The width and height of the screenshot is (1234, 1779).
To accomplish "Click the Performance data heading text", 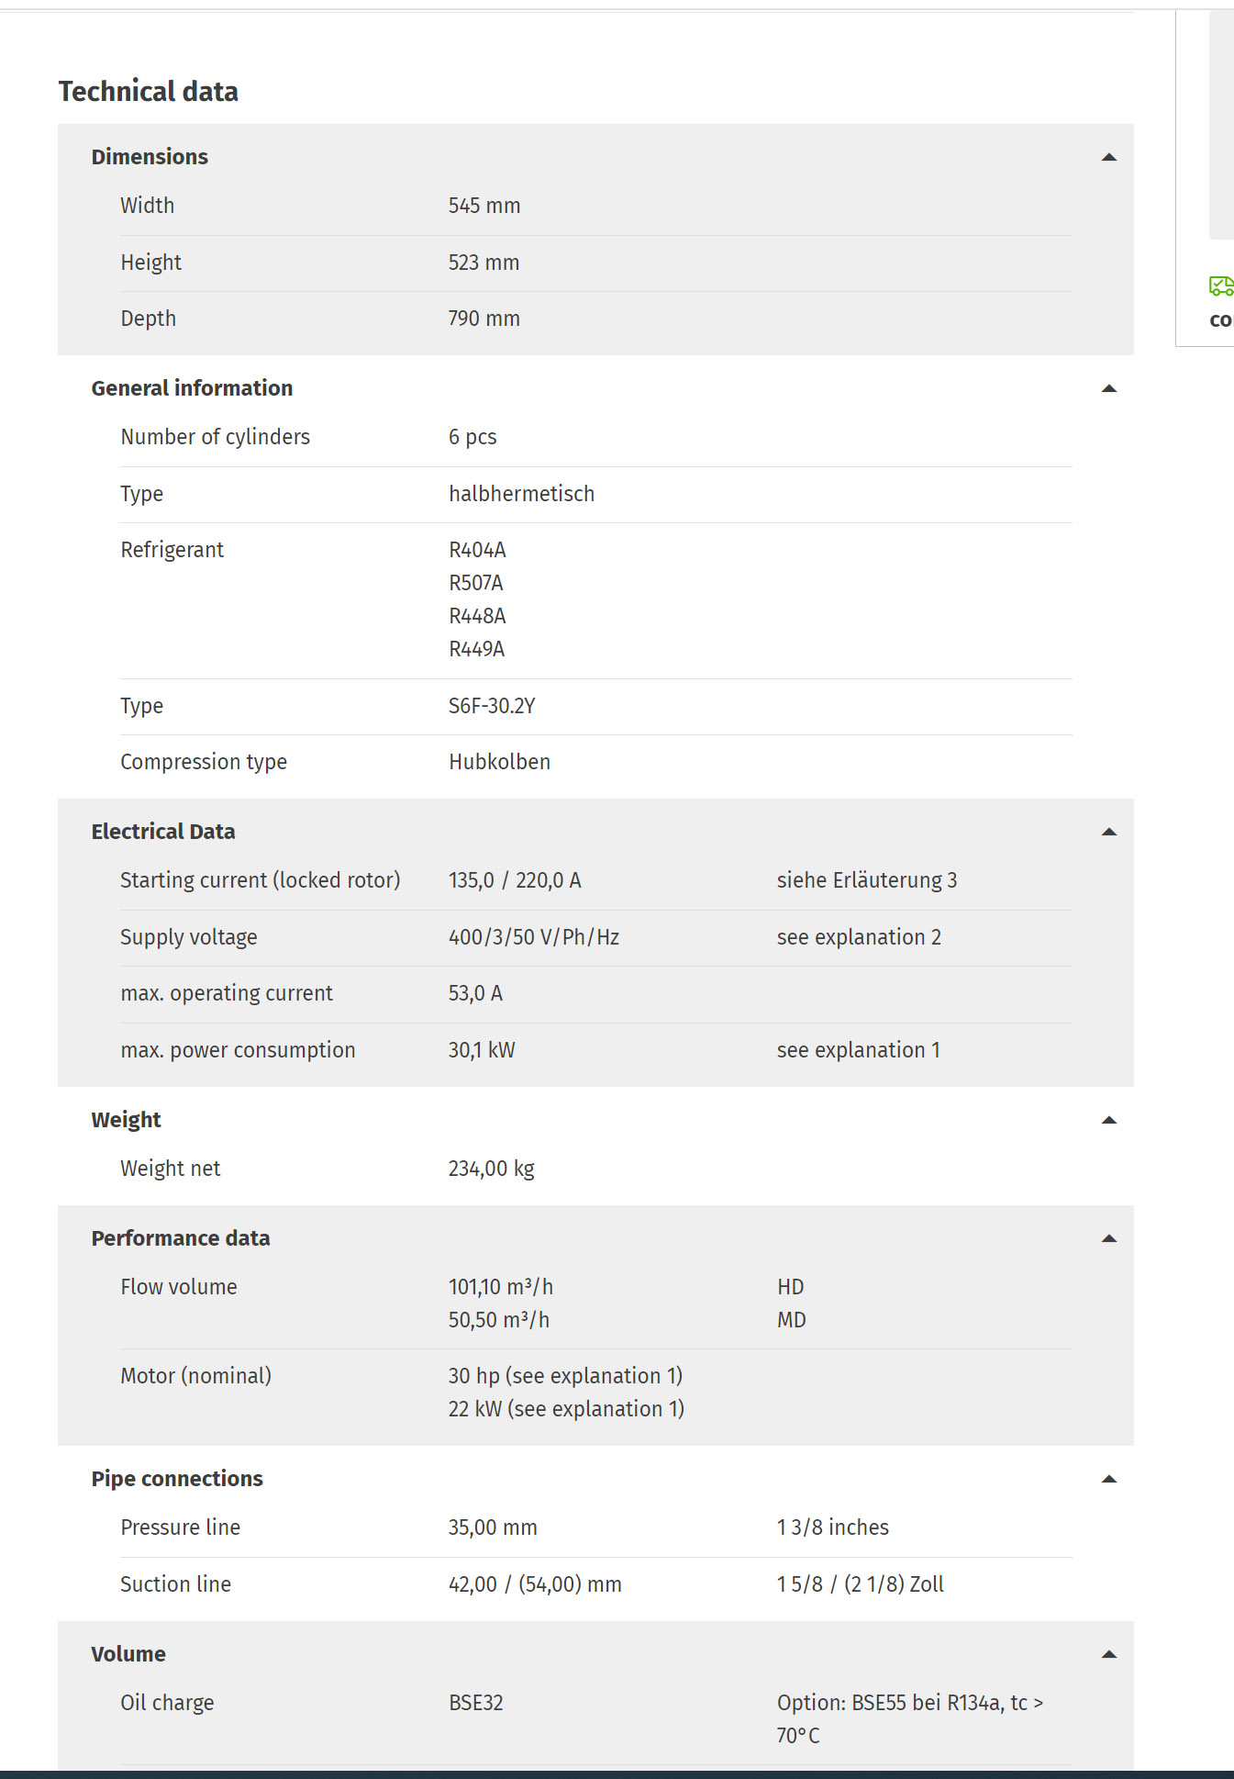I will [x=181, y=1238].
